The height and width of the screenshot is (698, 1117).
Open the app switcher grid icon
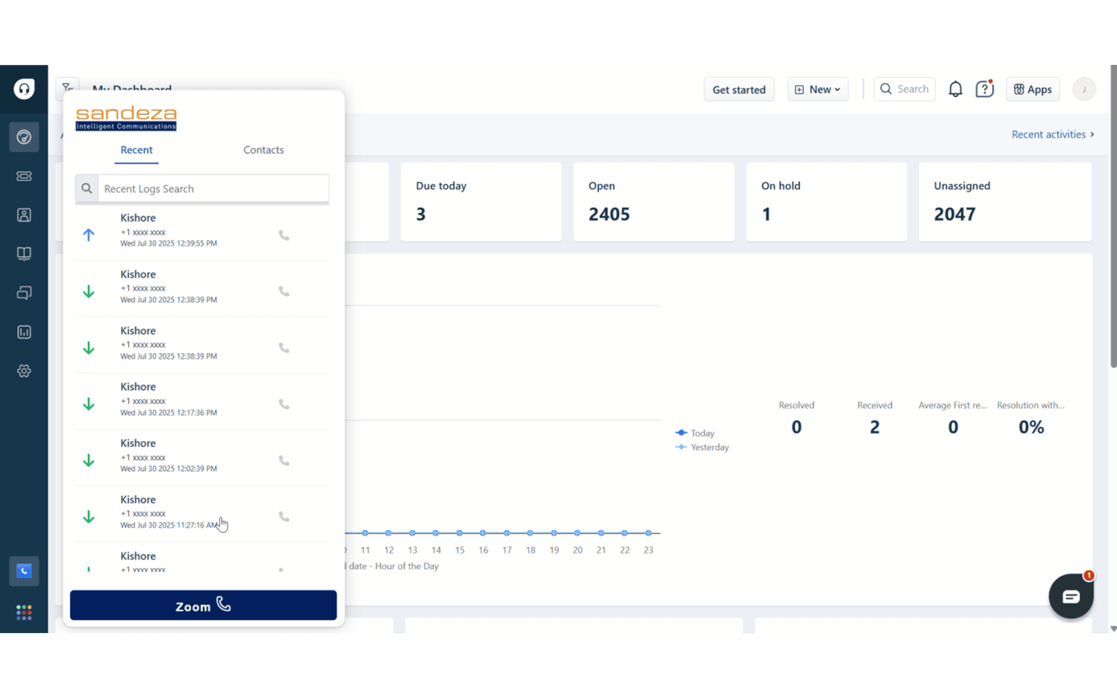tap(24, 613)
